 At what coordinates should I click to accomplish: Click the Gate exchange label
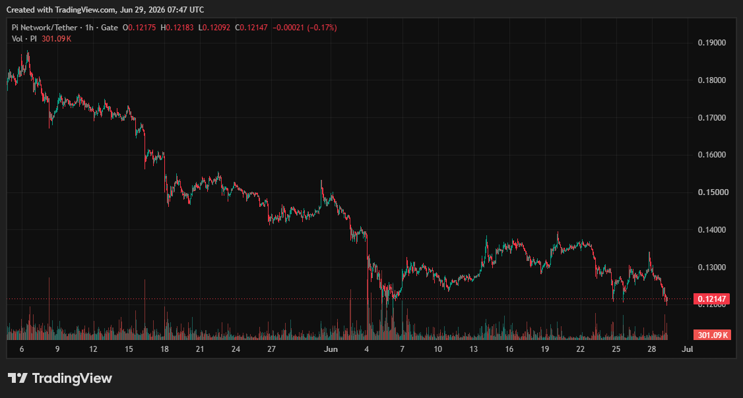pyautogui.click(x=110, y=28)
